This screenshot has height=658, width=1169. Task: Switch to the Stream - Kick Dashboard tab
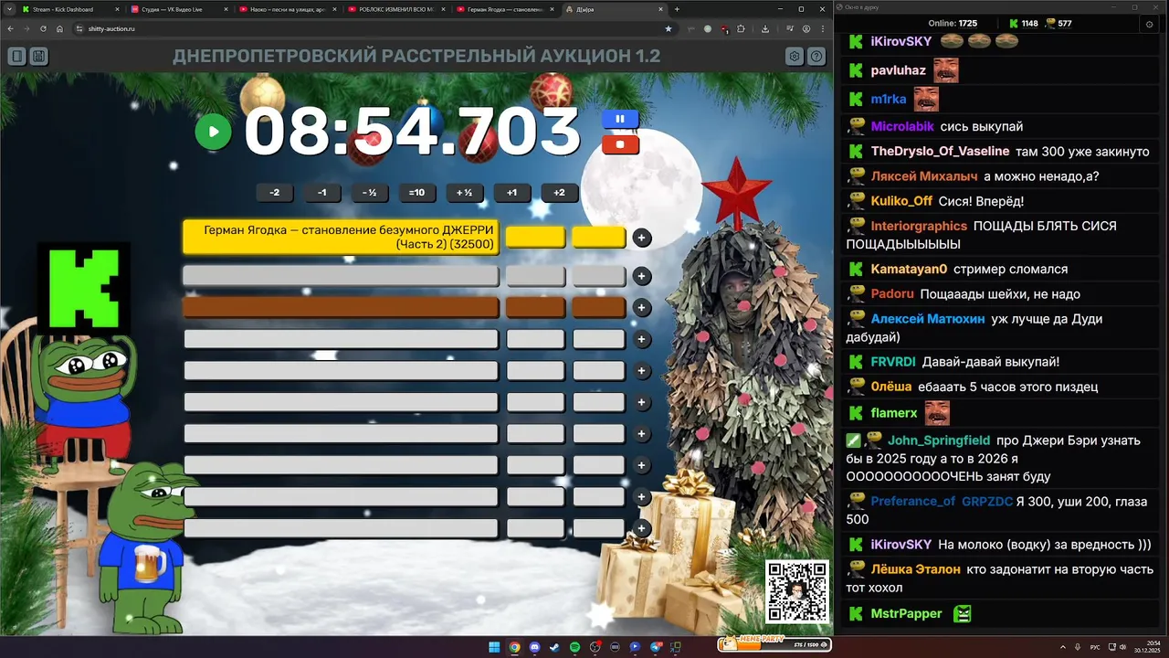(x=68, y=9)
